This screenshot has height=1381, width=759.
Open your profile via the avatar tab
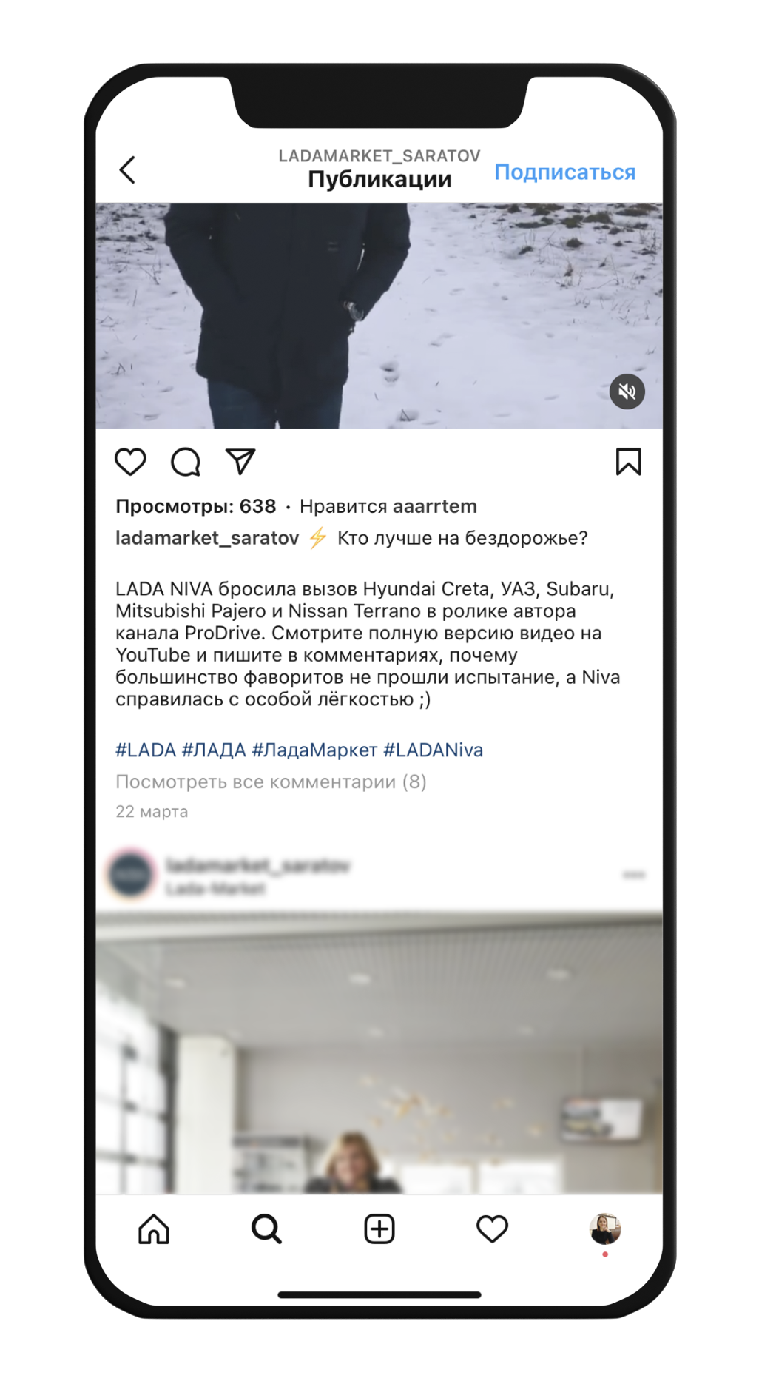point(605,1229)
